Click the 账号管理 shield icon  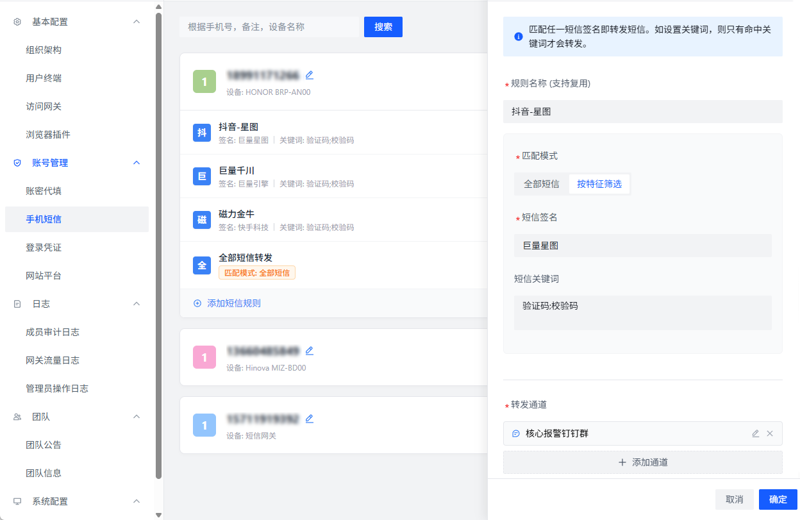point(17,163)
